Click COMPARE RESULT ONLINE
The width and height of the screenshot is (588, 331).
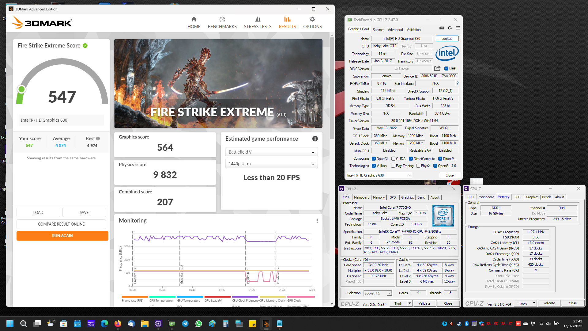61,224
